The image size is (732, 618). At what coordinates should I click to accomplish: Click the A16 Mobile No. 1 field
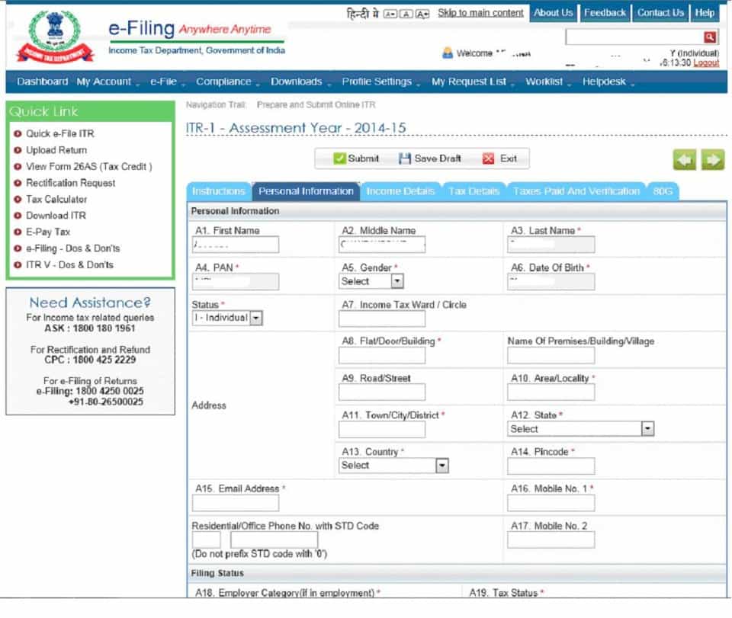(x=551, y=503)
